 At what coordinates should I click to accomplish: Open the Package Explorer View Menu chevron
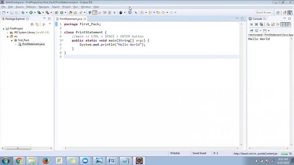pos(50,24)
